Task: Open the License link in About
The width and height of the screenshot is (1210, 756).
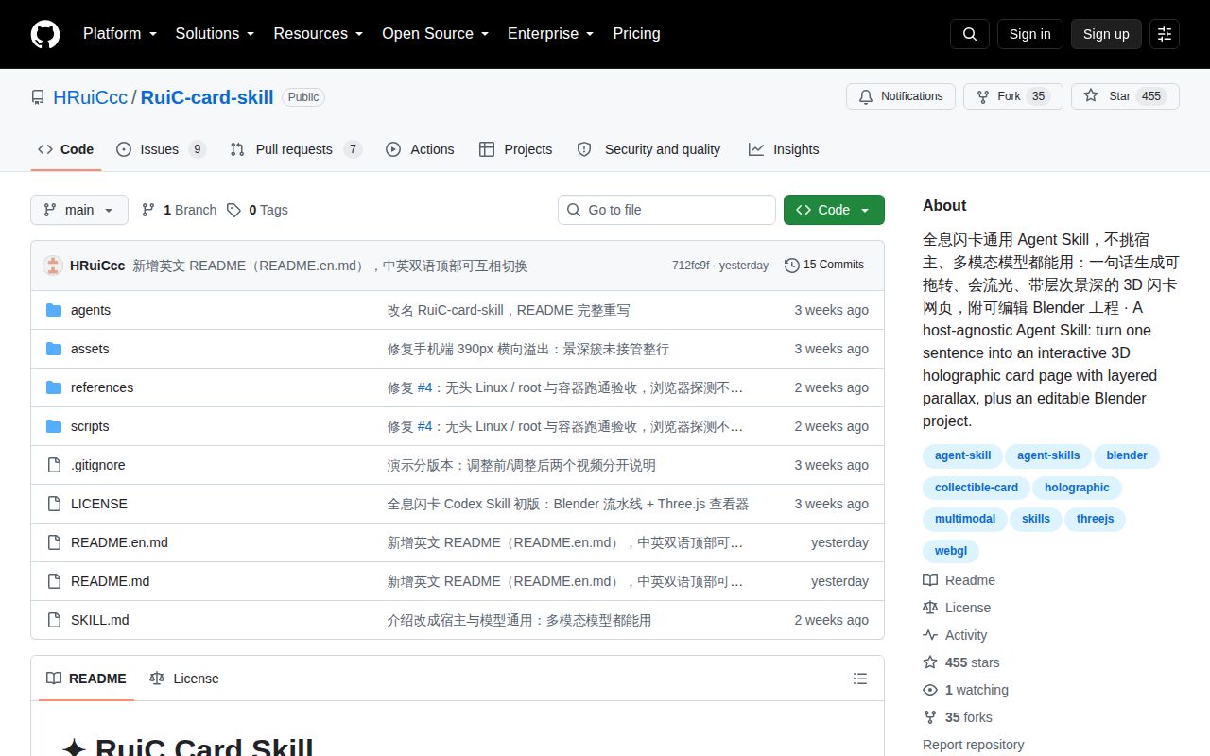Action: [958, 608]
